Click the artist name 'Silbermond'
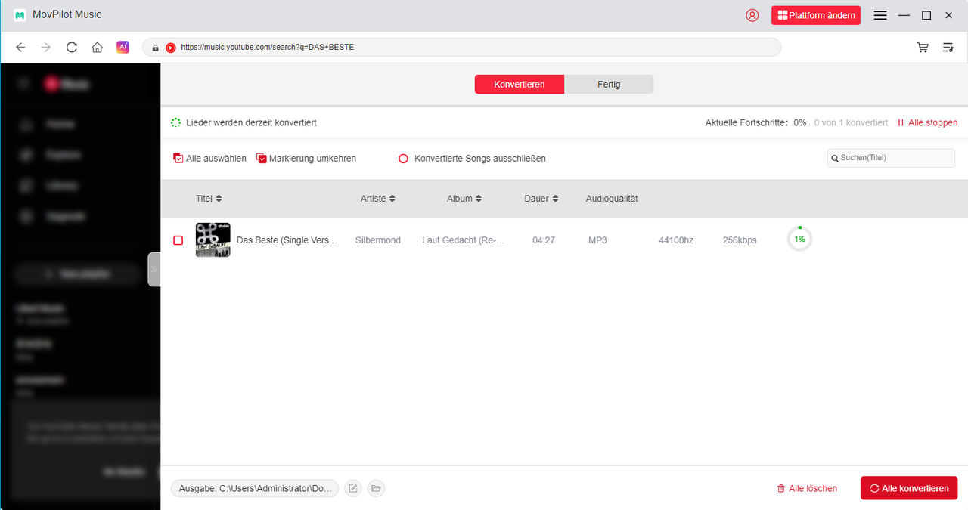The height and width of the screenshot is (510, 968). [378, 240]
